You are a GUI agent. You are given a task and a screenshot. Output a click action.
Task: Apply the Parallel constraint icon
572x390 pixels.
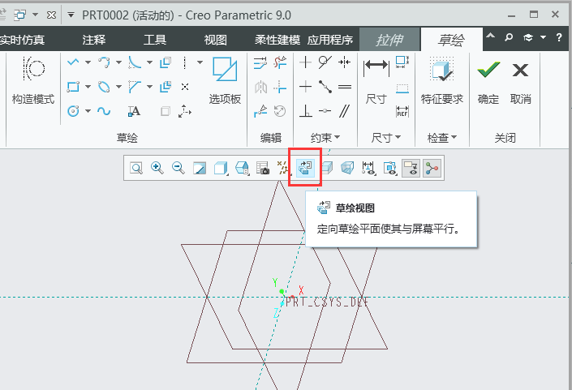(x=345, y=111)
